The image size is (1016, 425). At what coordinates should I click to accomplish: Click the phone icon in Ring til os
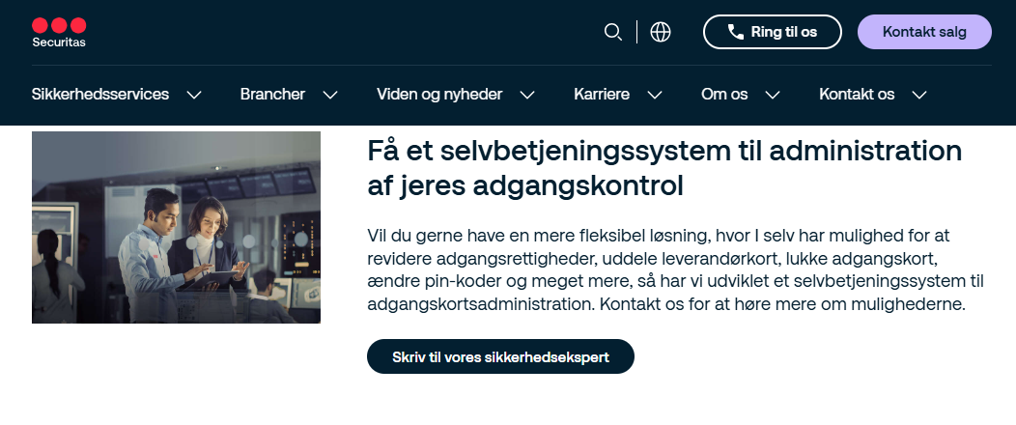736,32
